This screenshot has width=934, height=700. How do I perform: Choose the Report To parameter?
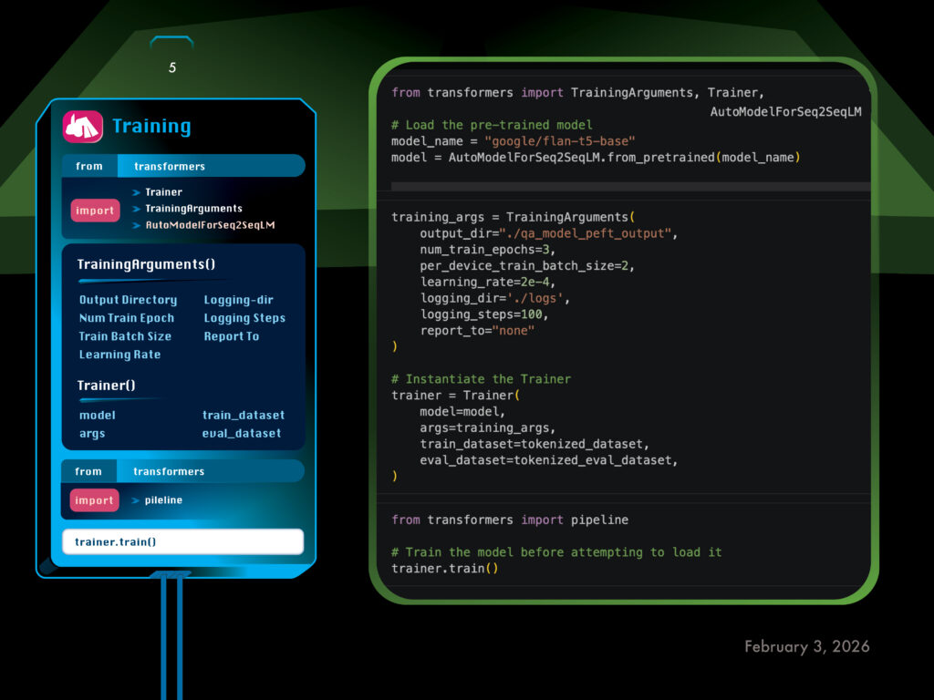[x=232, y=336]
